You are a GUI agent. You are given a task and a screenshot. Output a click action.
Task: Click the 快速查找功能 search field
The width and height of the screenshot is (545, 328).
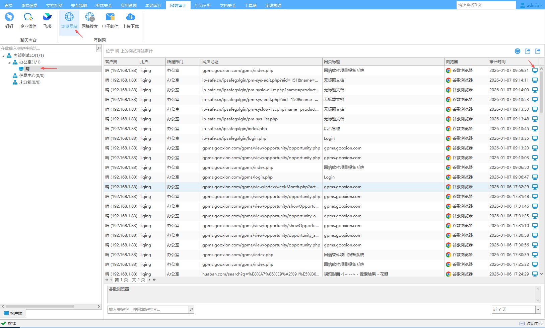pyautogui.click(x=486, y=5)
